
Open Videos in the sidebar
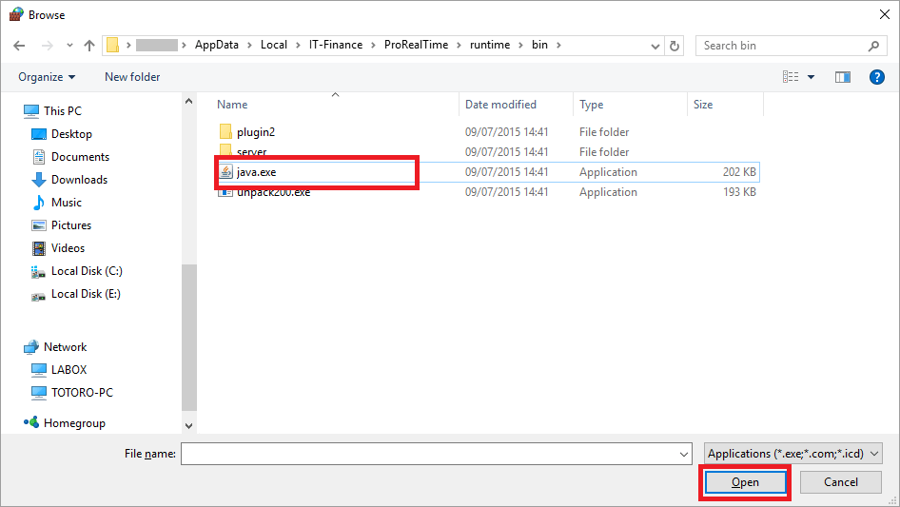(68, 248)
